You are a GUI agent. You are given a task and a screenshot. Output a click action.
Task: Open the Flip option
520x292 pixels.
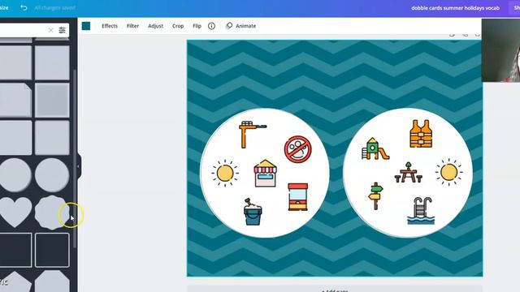(x=197, y=26)
